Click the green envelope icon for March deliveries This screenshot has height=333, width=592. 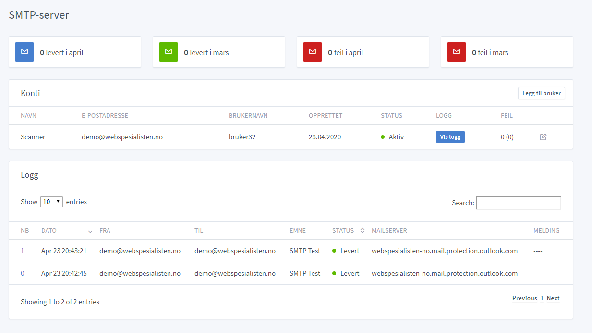click(169, 52)
